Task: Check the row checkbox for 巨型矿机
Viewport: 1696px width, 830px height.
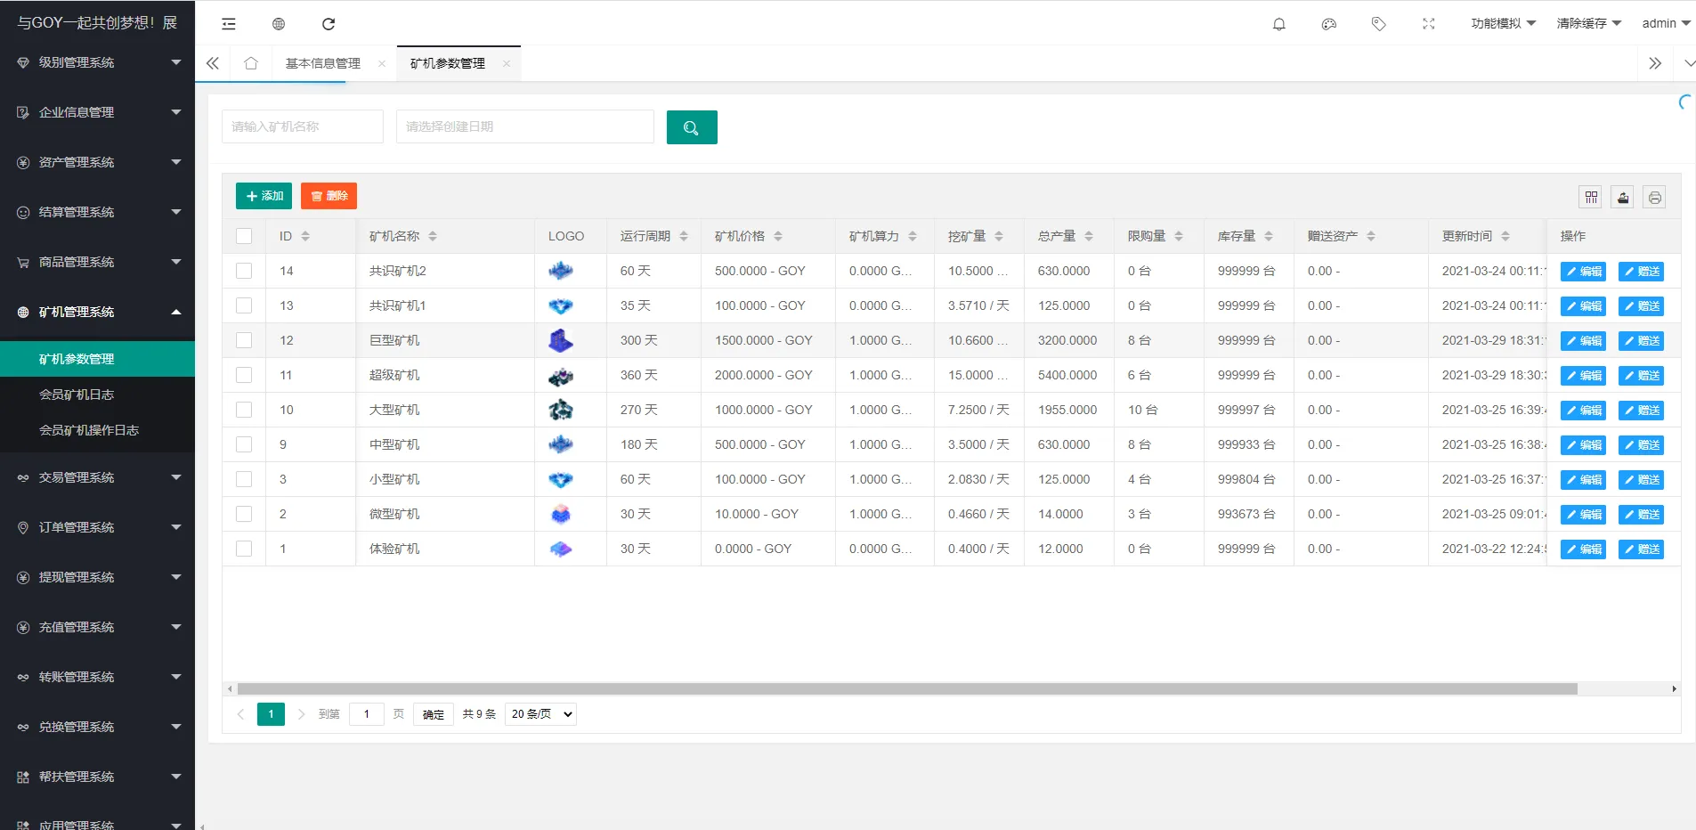Action: tap(244, 340)
